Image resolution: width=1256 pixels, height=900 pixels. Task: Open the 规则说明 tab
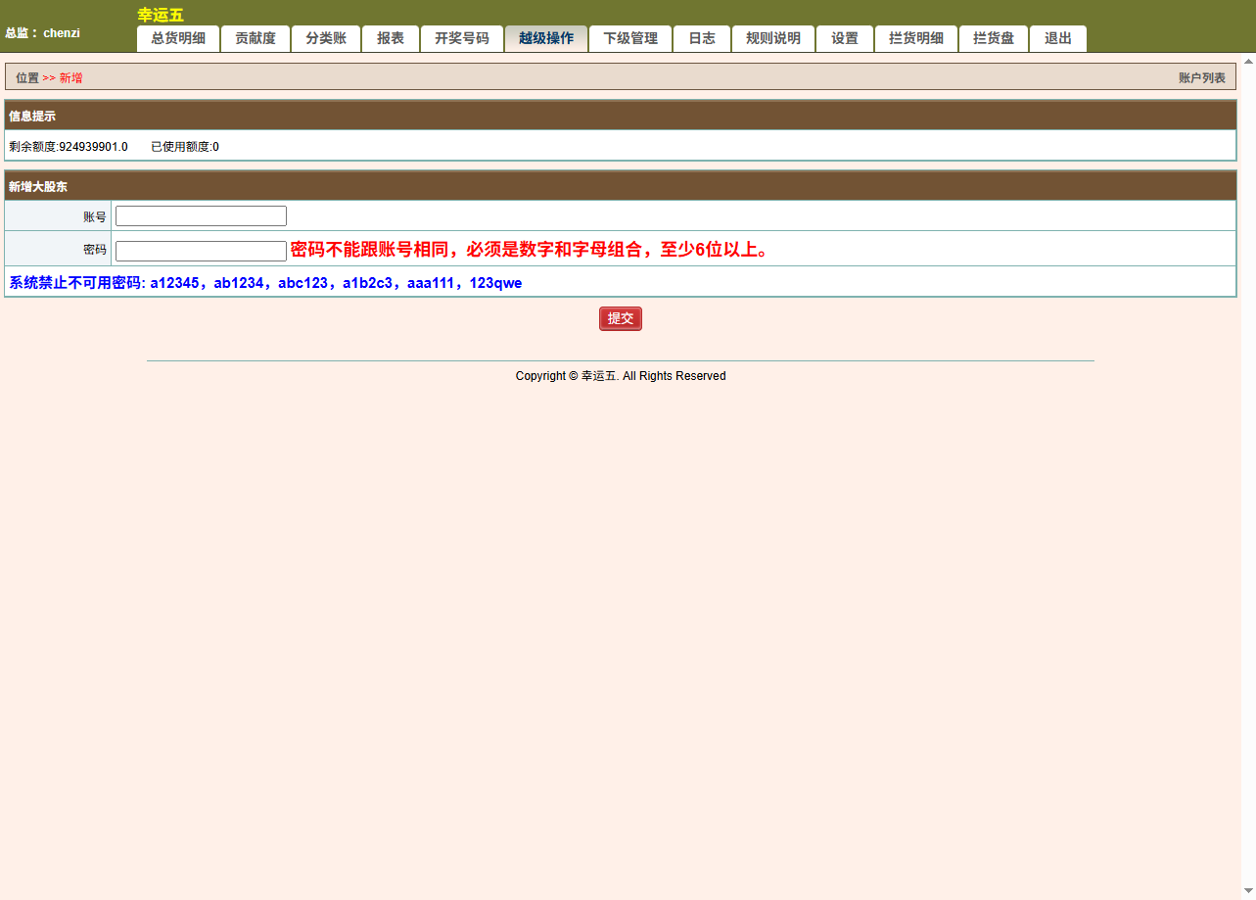[x=773, y=39]
